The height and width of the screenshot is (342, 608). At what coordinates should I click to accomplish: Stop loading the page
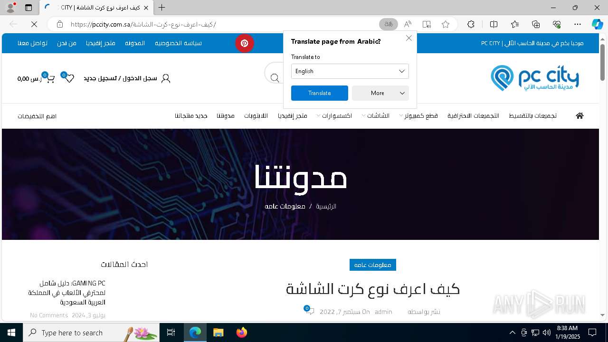click(34, 24)
